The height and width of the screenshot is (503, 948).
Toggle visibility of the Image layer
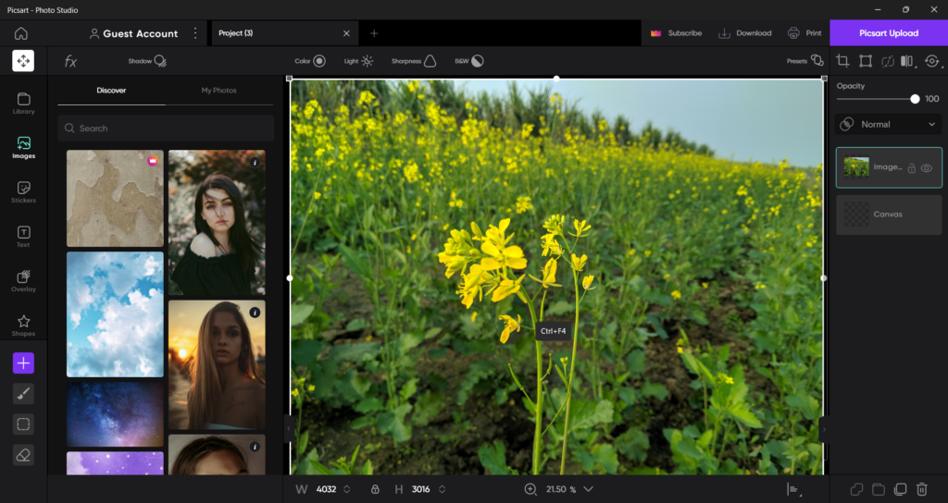pyautogui.click(x=927, y=168)
